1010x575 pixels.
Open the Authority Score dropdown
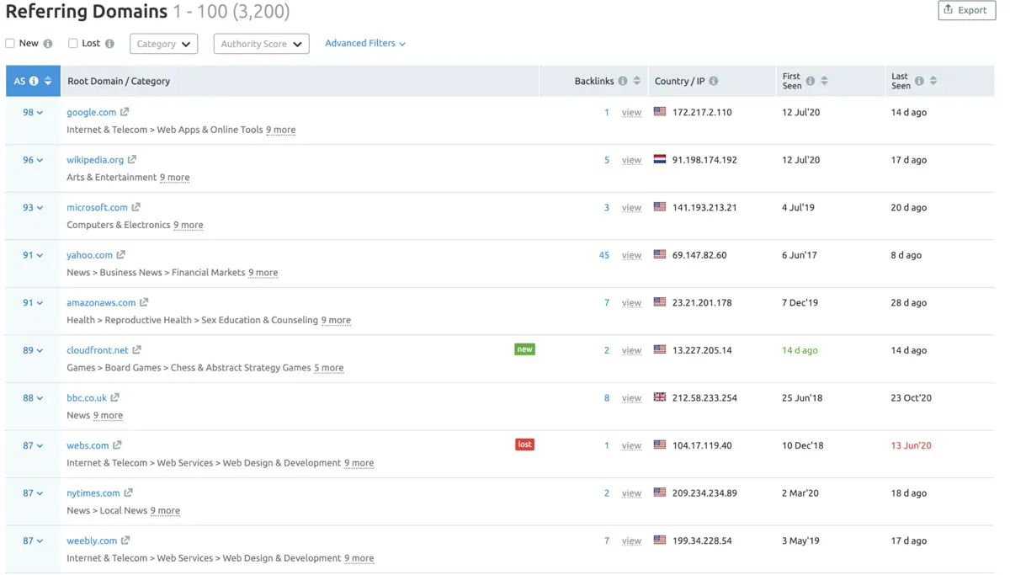[261, 44]
